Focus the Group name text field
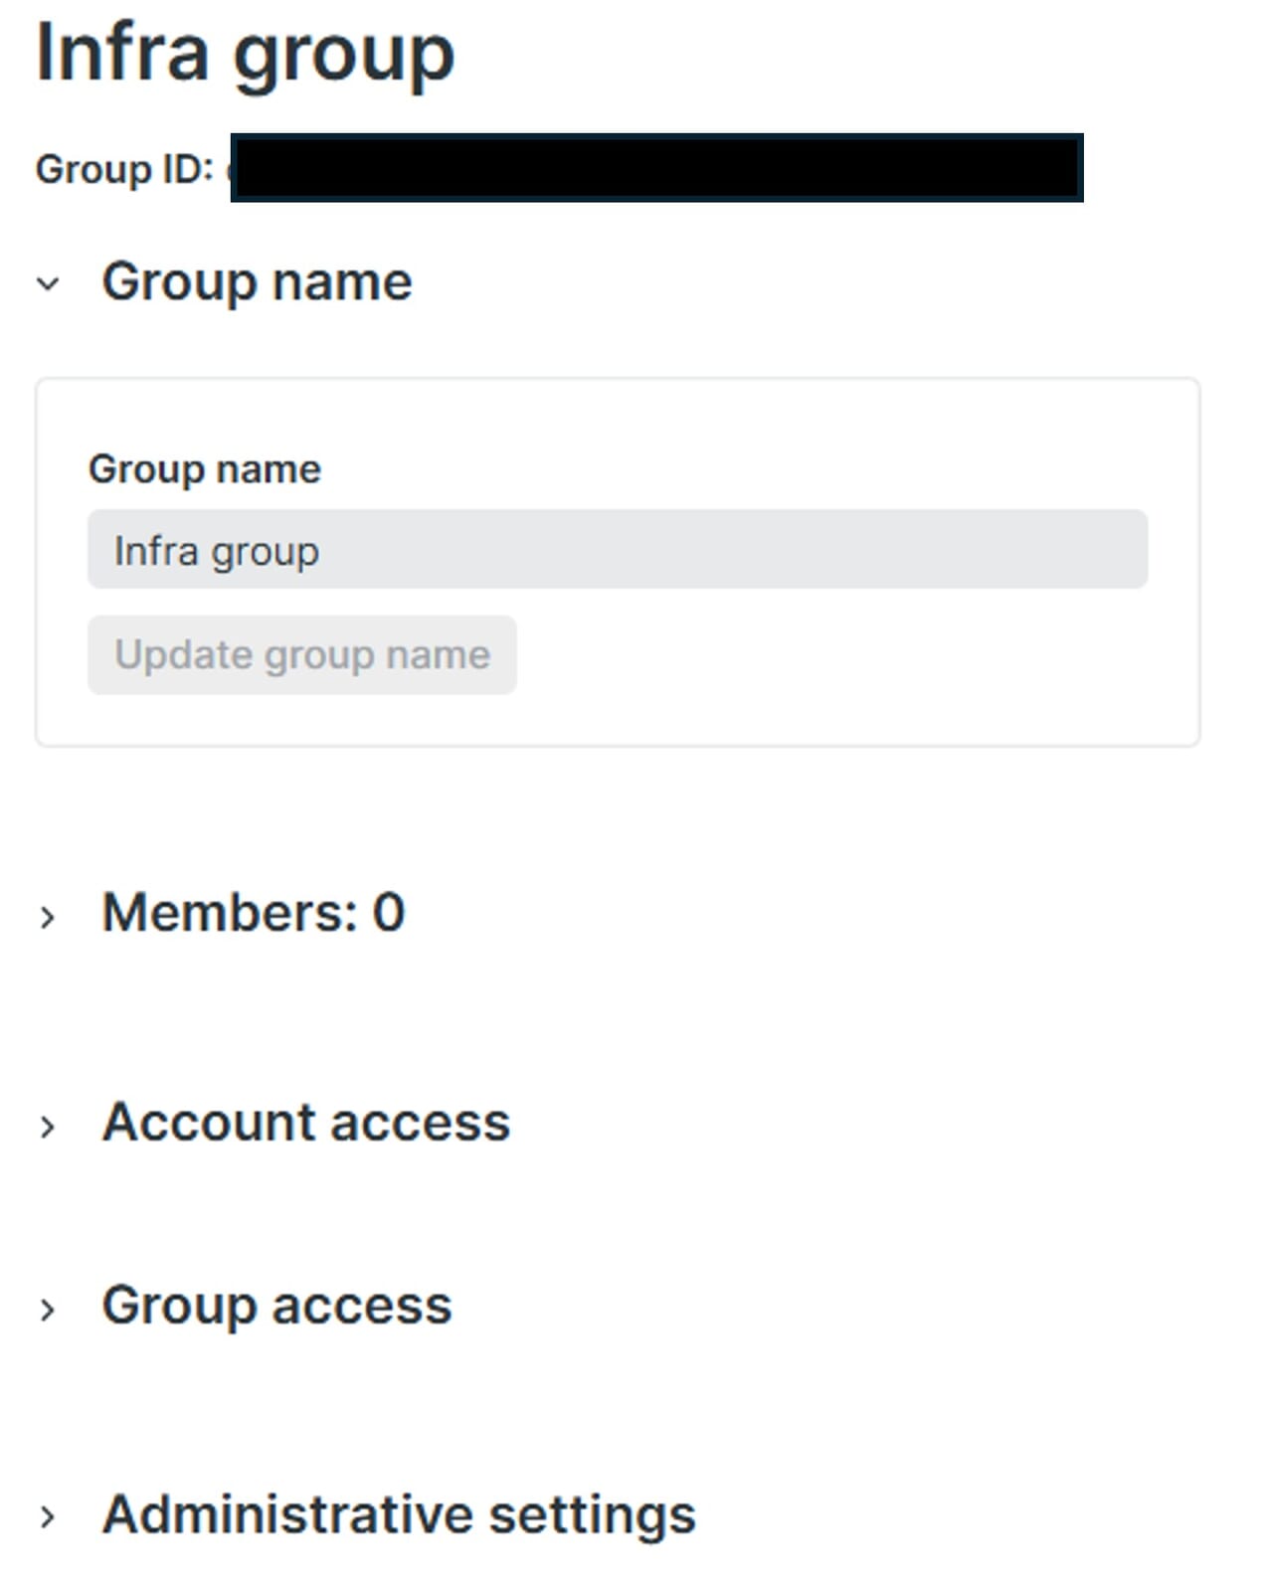 pos(617,550)
